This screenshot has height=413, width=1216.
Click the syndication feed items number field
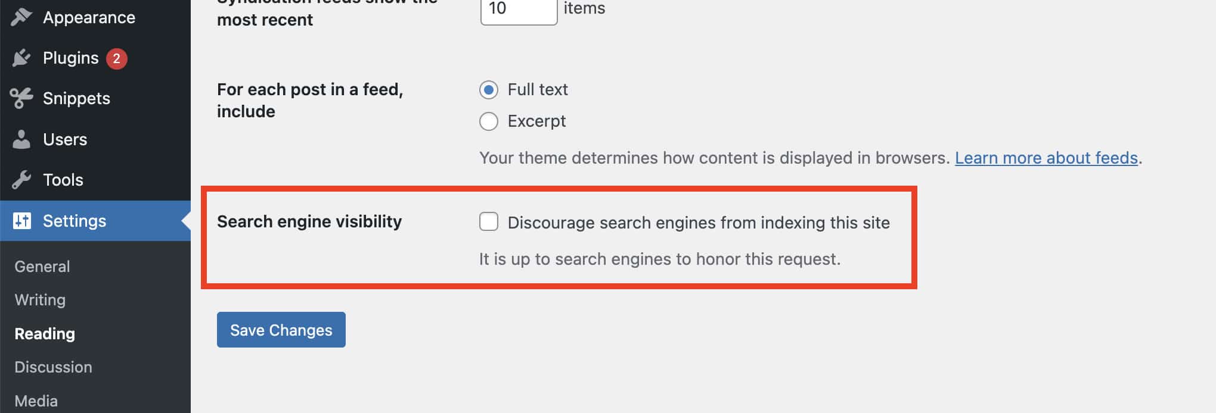coord(519,10)
